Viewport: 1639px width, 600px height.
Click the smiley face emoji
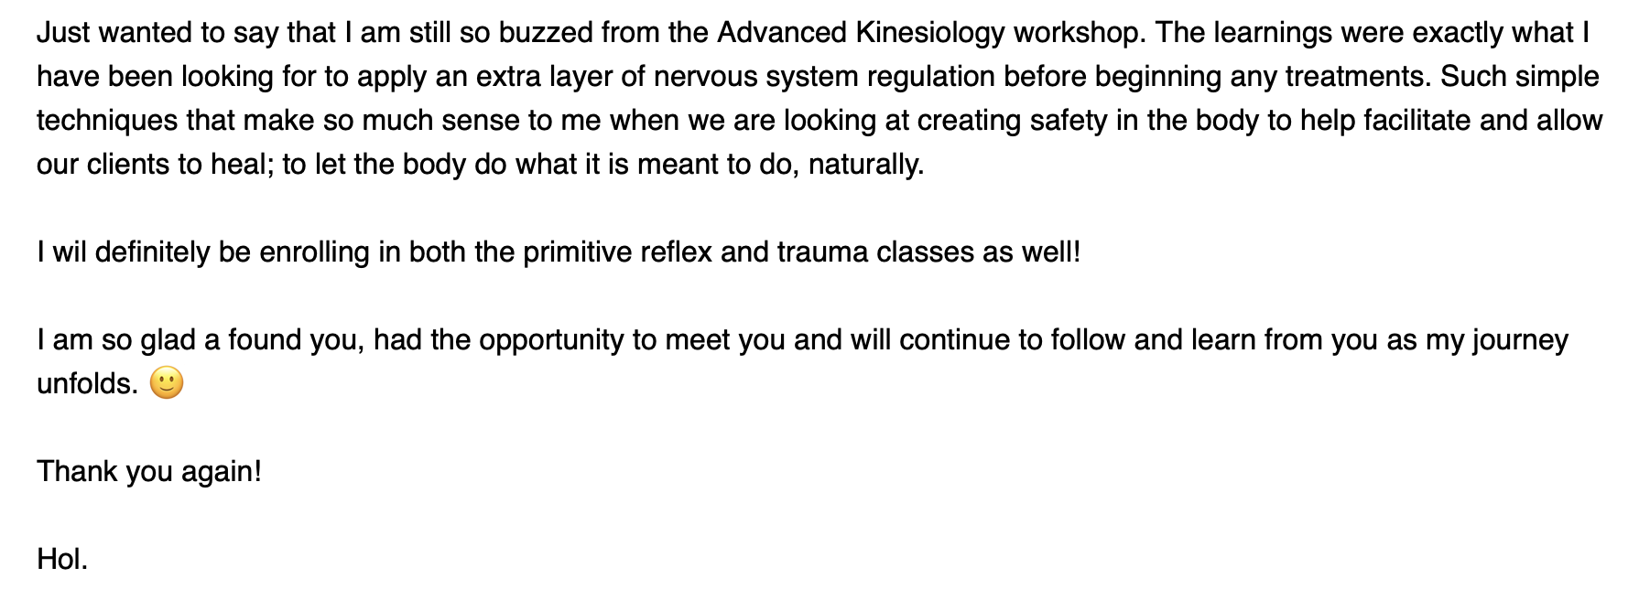click(166, 383)
